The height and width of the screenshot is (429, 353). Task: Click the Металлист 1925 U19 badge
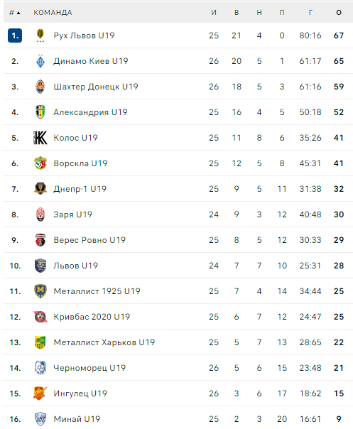(x=40, y=291)
